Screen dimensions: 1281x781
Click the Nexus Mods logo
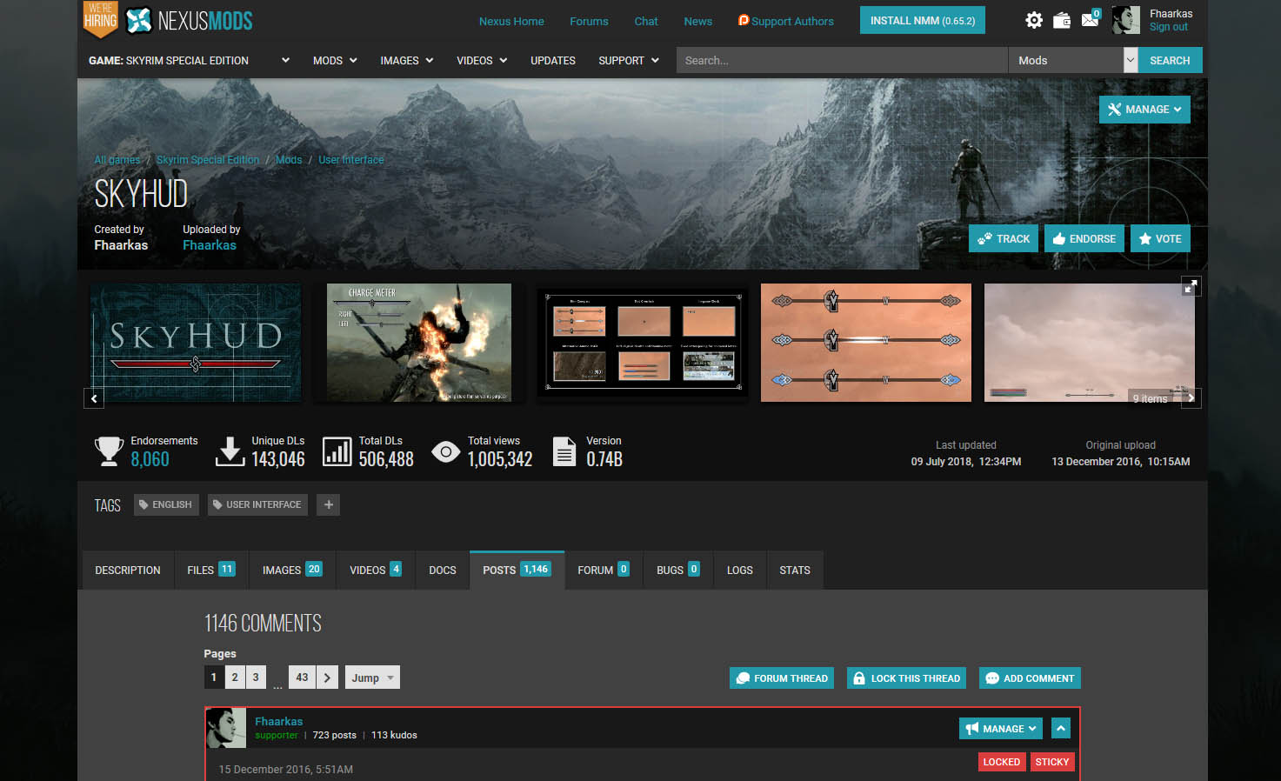(190, 20)
